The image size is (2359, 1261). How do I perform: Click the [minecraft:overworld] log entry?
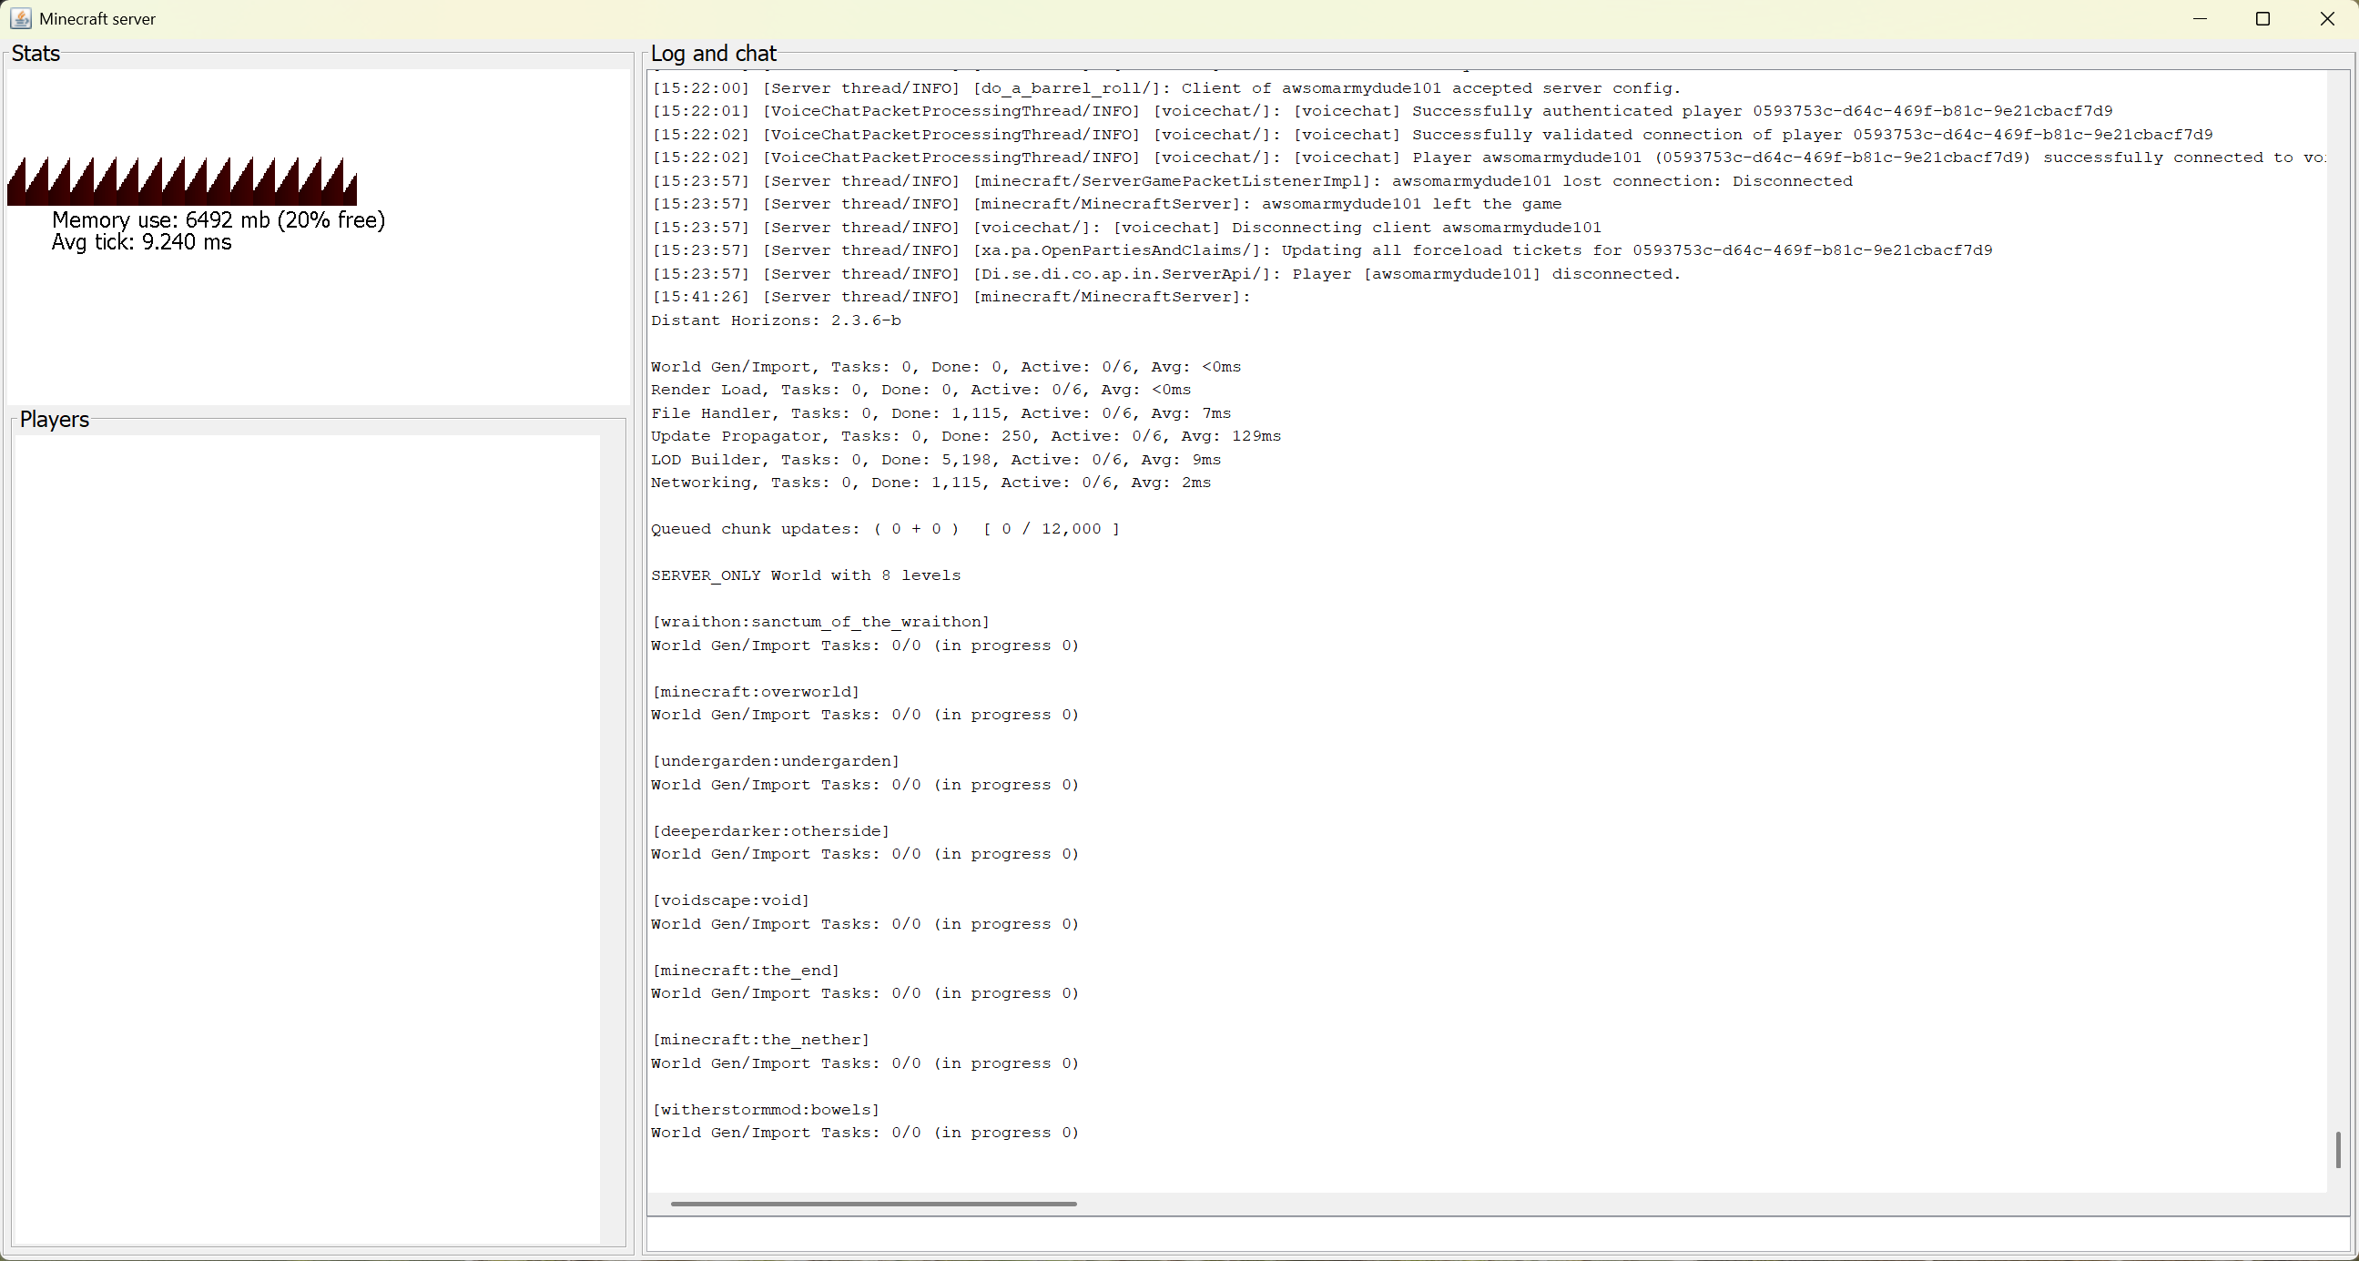[x=756, y=691]
